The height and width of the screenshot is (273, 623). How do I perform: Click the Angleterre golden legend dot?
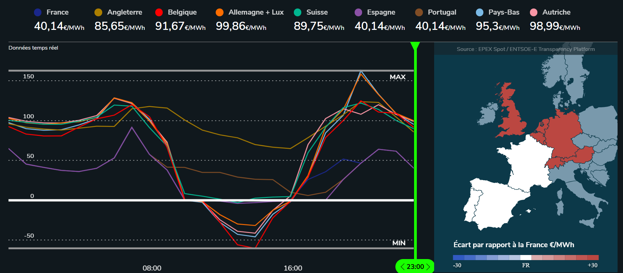point(98,12)
